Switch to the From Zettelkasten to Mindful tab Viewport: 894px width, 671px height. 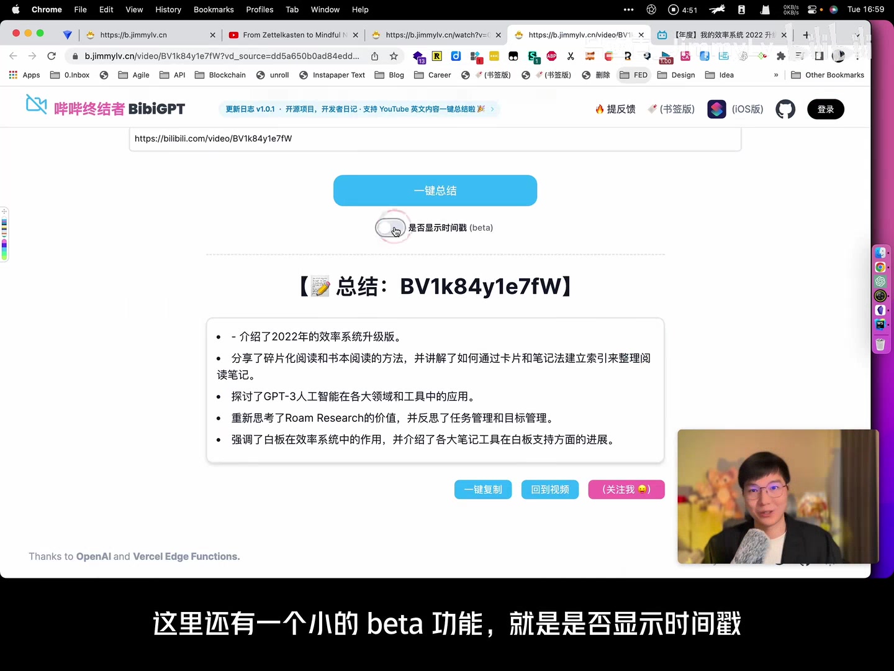293,35
